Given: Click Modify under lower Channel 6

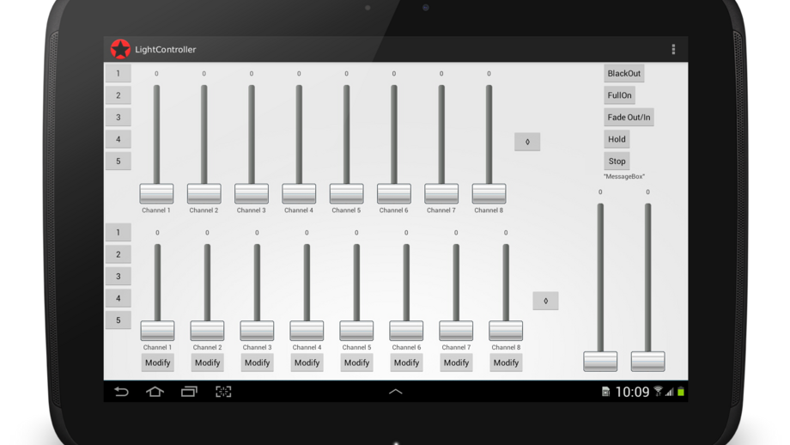Looking at the screenshot, I should pos(406,363).
